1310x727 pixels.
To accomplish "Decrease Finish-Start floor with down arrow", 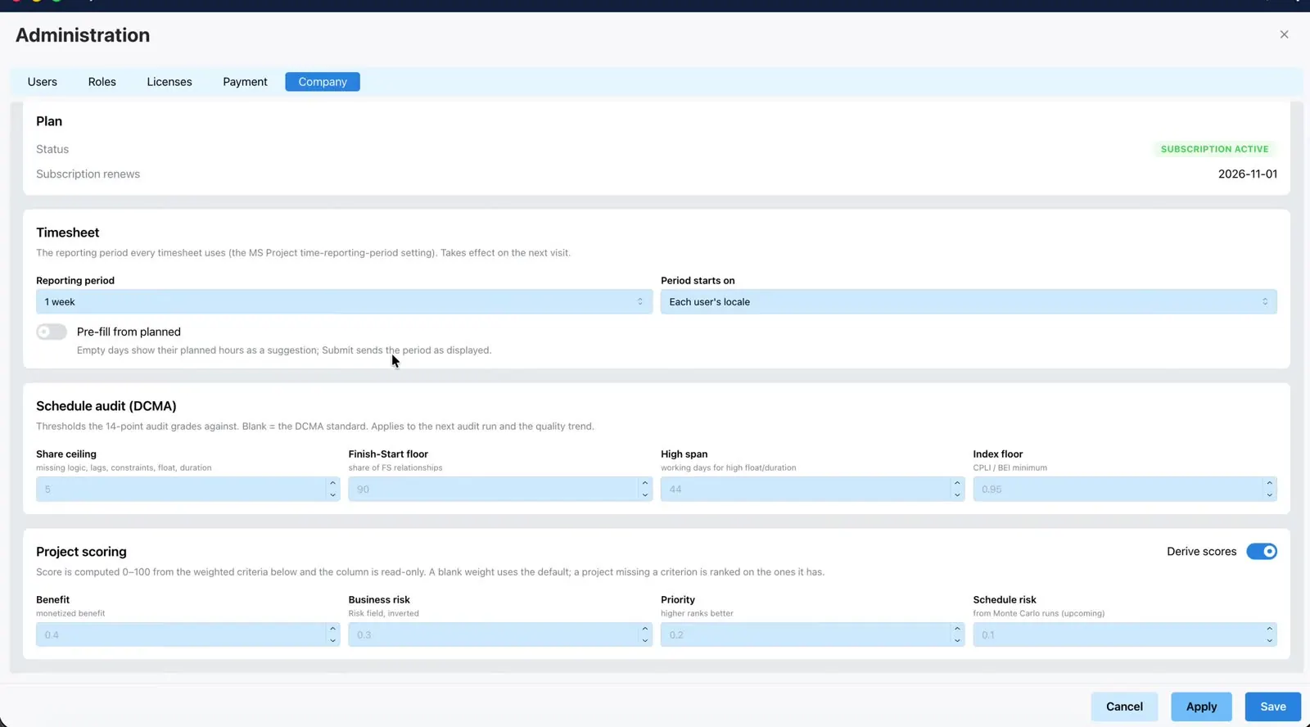I will click(645, 494).
